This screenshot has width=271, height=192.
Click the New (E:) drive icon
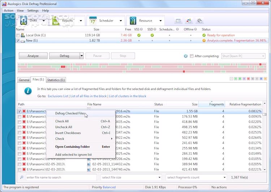coord(23,41)
